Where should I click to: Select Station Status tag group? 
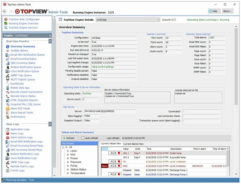(x=78, y=170)
